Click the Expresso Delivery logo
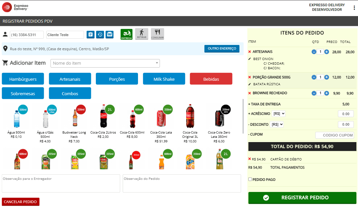The height and width of the screenshot is (210, 358). click(15, 7)
